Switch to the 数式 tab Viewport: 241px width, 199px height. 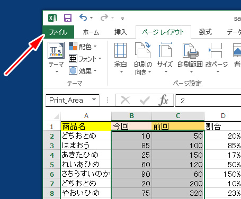205,32
